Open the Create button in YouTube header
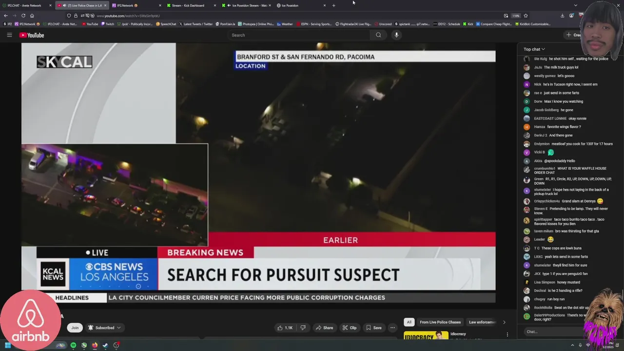The height and width of the screenshot is (351, 624). pyautogui.click(x=574, y=35)
